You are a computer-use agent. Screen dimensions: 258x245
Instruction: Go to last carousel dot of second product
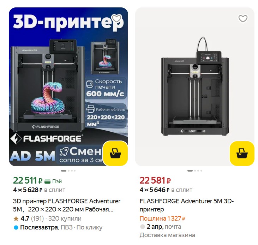click(x=201, y=171)
